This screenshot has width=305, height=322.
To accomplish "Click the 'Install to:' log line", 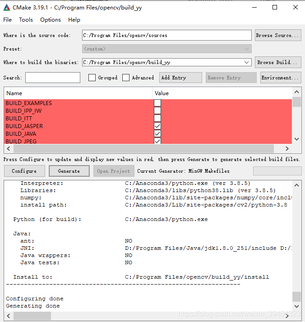I will coord(32,277).
